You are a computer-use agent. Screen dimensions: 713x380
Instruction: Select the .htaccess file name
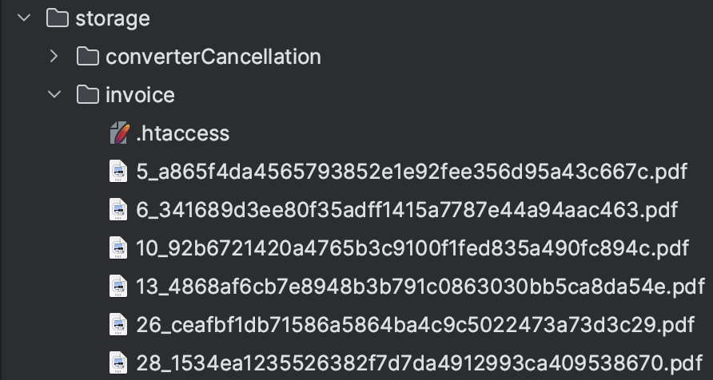[183, 133]
